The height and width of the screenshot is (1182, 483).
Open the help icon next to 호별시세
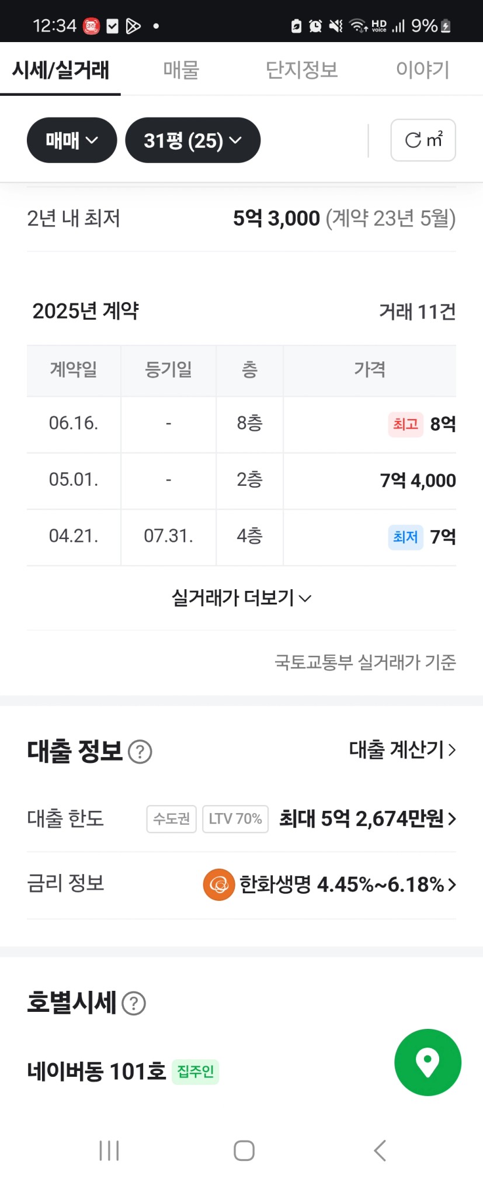pos(134,1003)
